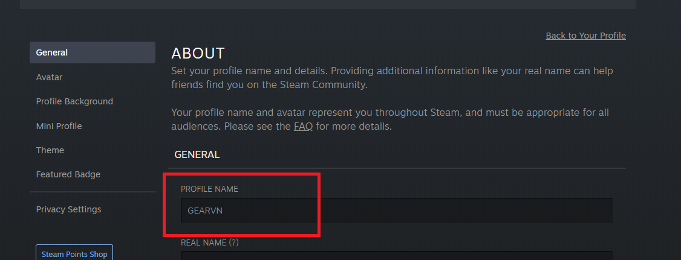The height and width of the screenshot is (260, 681).
Task: Click the PROFILE NAME field label
Action: point(209,189)
